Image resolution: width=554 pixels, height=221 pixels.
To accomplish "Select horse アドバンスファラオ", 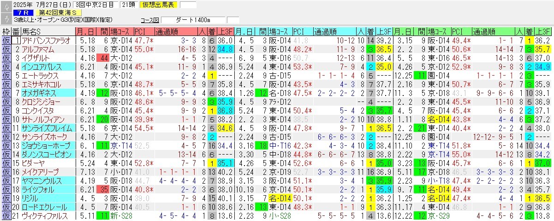I will [x=48, y=41].
